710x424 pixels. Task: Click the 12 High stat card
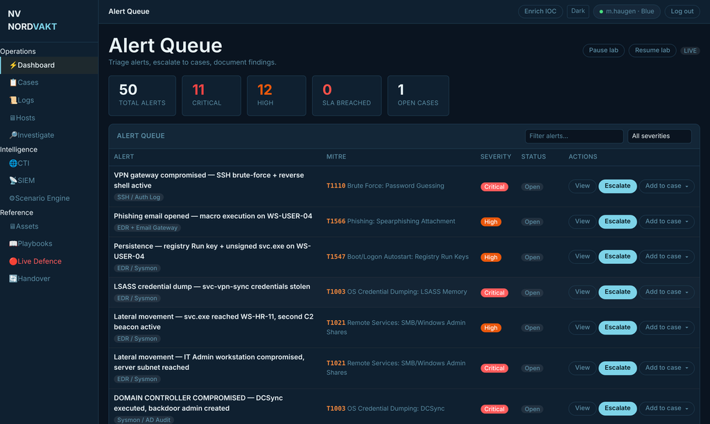pos(276,96)
